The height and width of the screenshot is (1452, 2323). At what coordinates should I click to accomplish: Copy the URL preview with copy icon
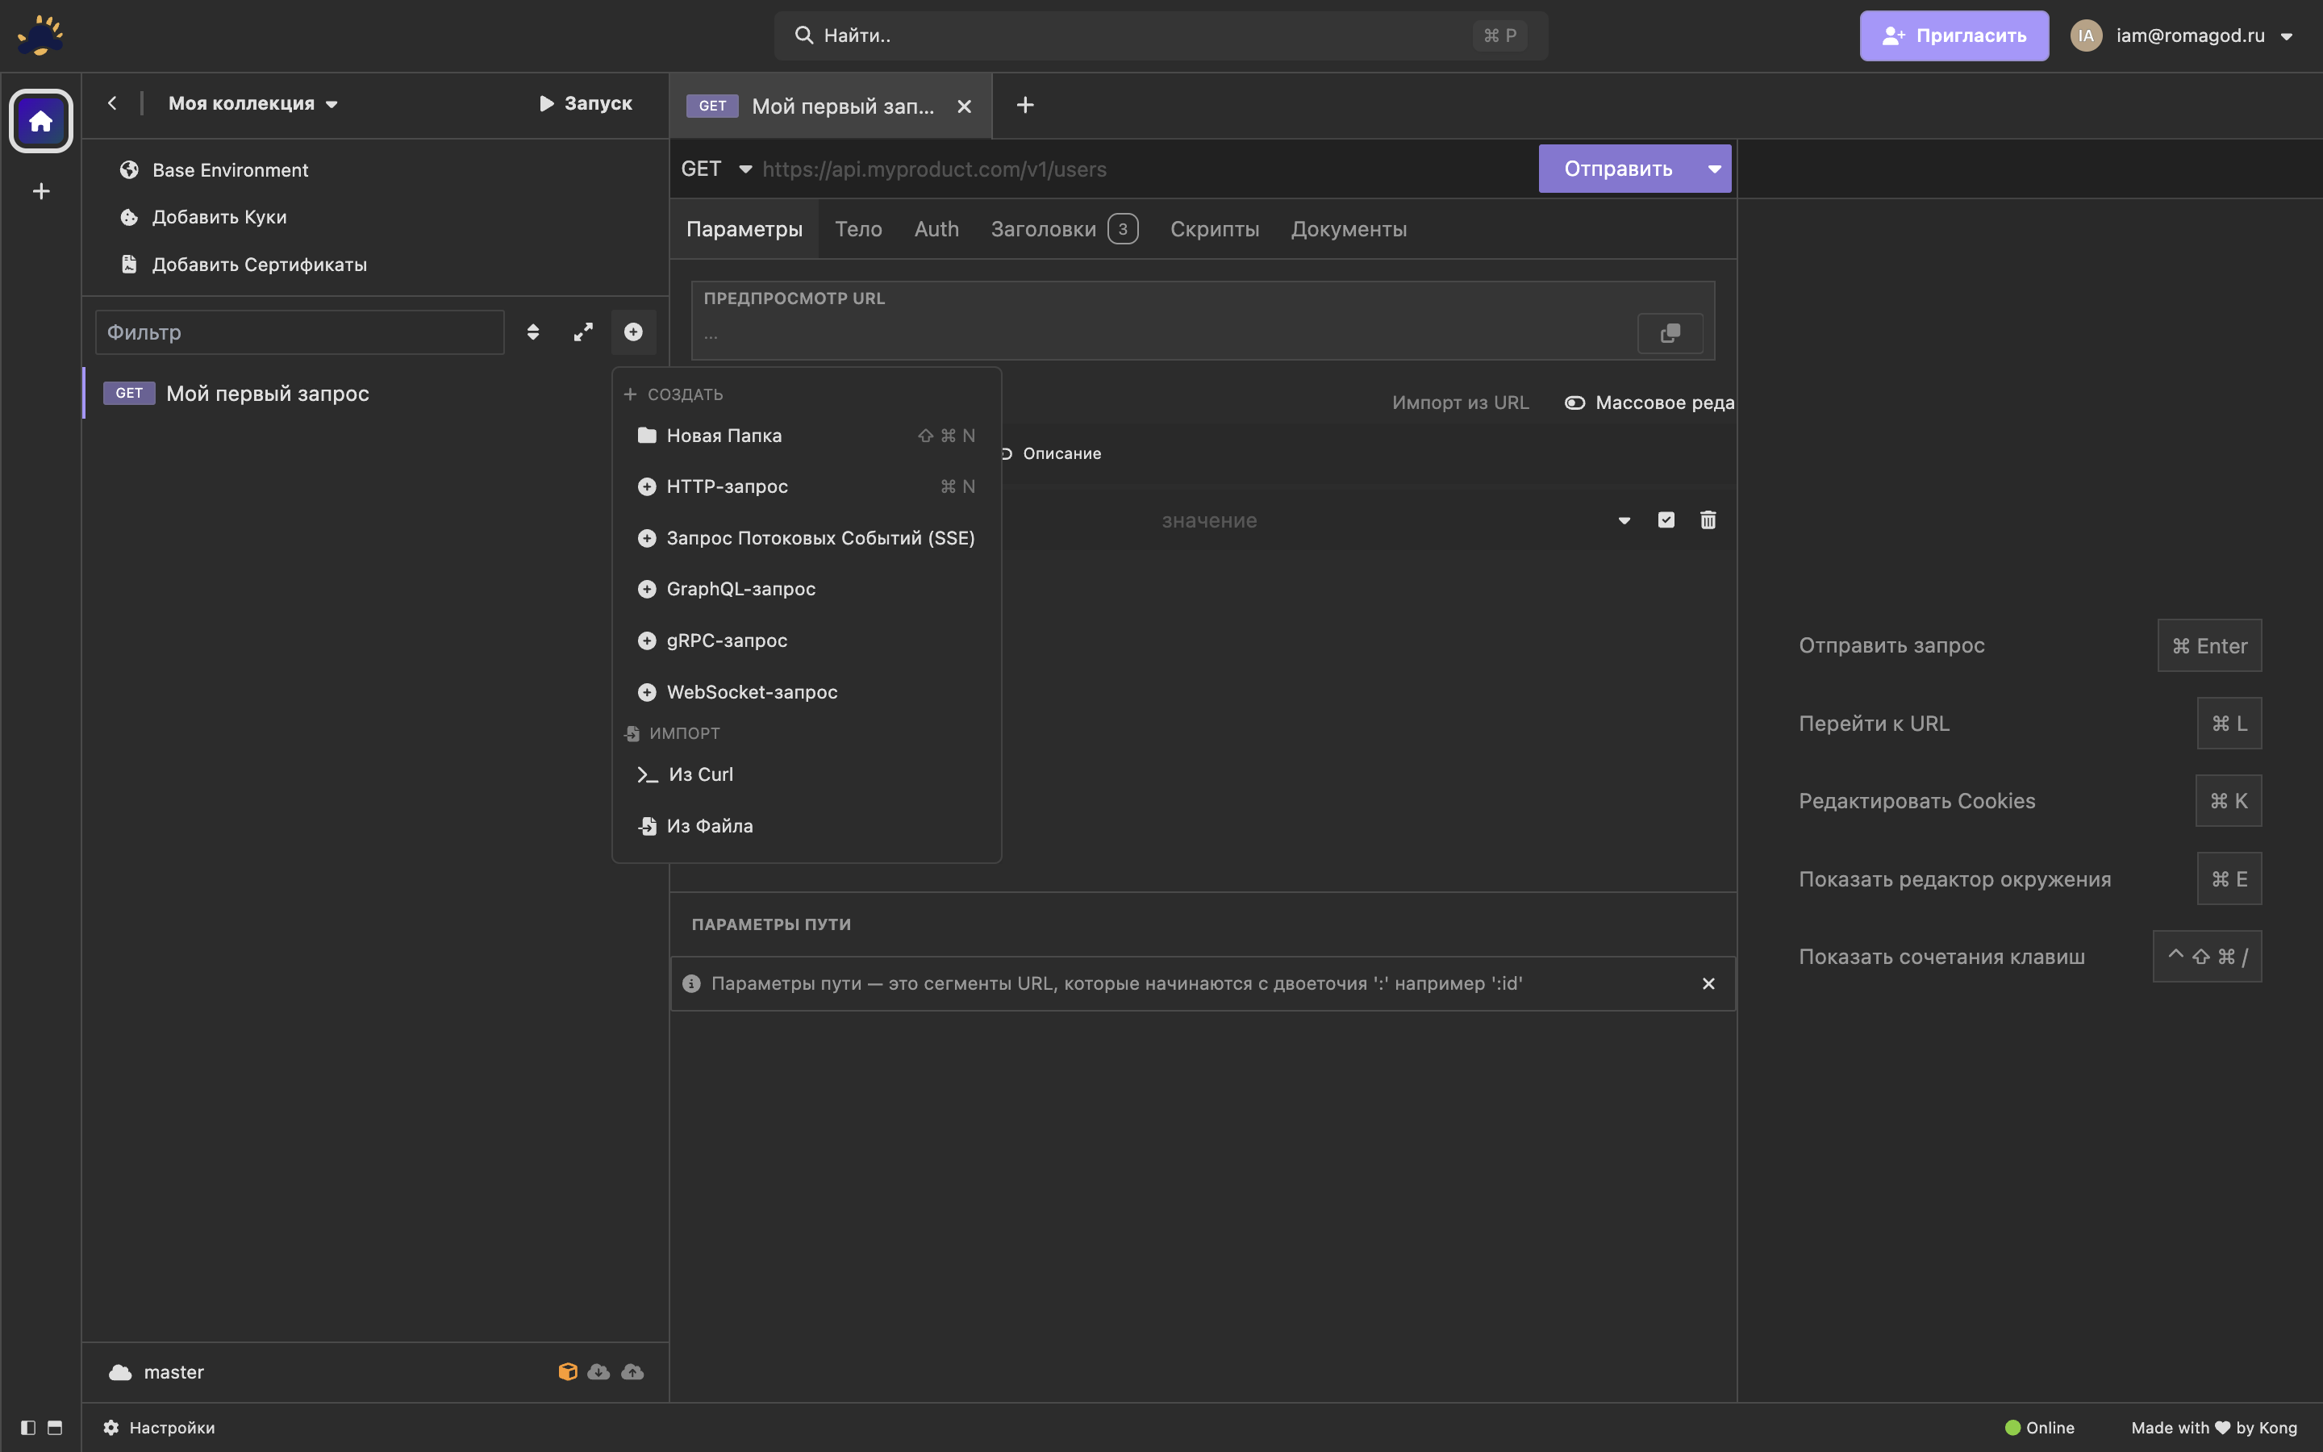tap(1670, 333)
